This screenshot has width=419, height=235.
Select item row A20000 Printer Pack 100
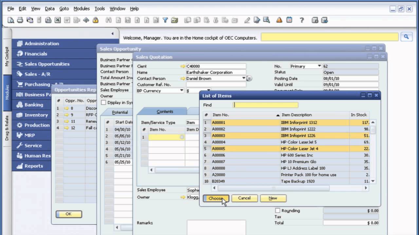coord(286,175)
